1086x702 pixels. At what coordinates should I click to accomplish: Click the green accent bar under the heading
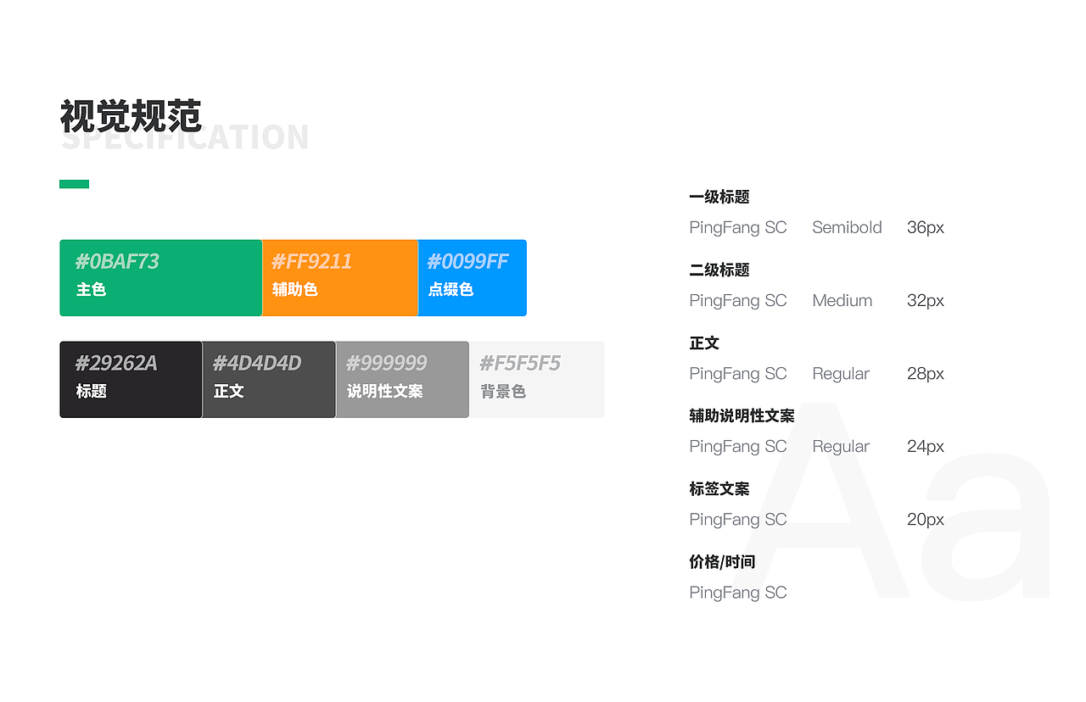pos(74,183)
